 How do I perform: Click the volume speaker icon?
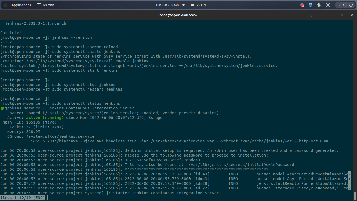point(344,5)
